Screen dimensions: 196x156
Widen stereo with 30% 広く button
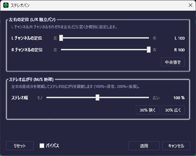173,110
